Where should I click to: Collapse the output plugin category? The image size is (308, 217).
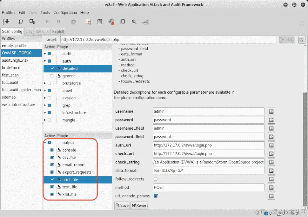pos(45,143)
